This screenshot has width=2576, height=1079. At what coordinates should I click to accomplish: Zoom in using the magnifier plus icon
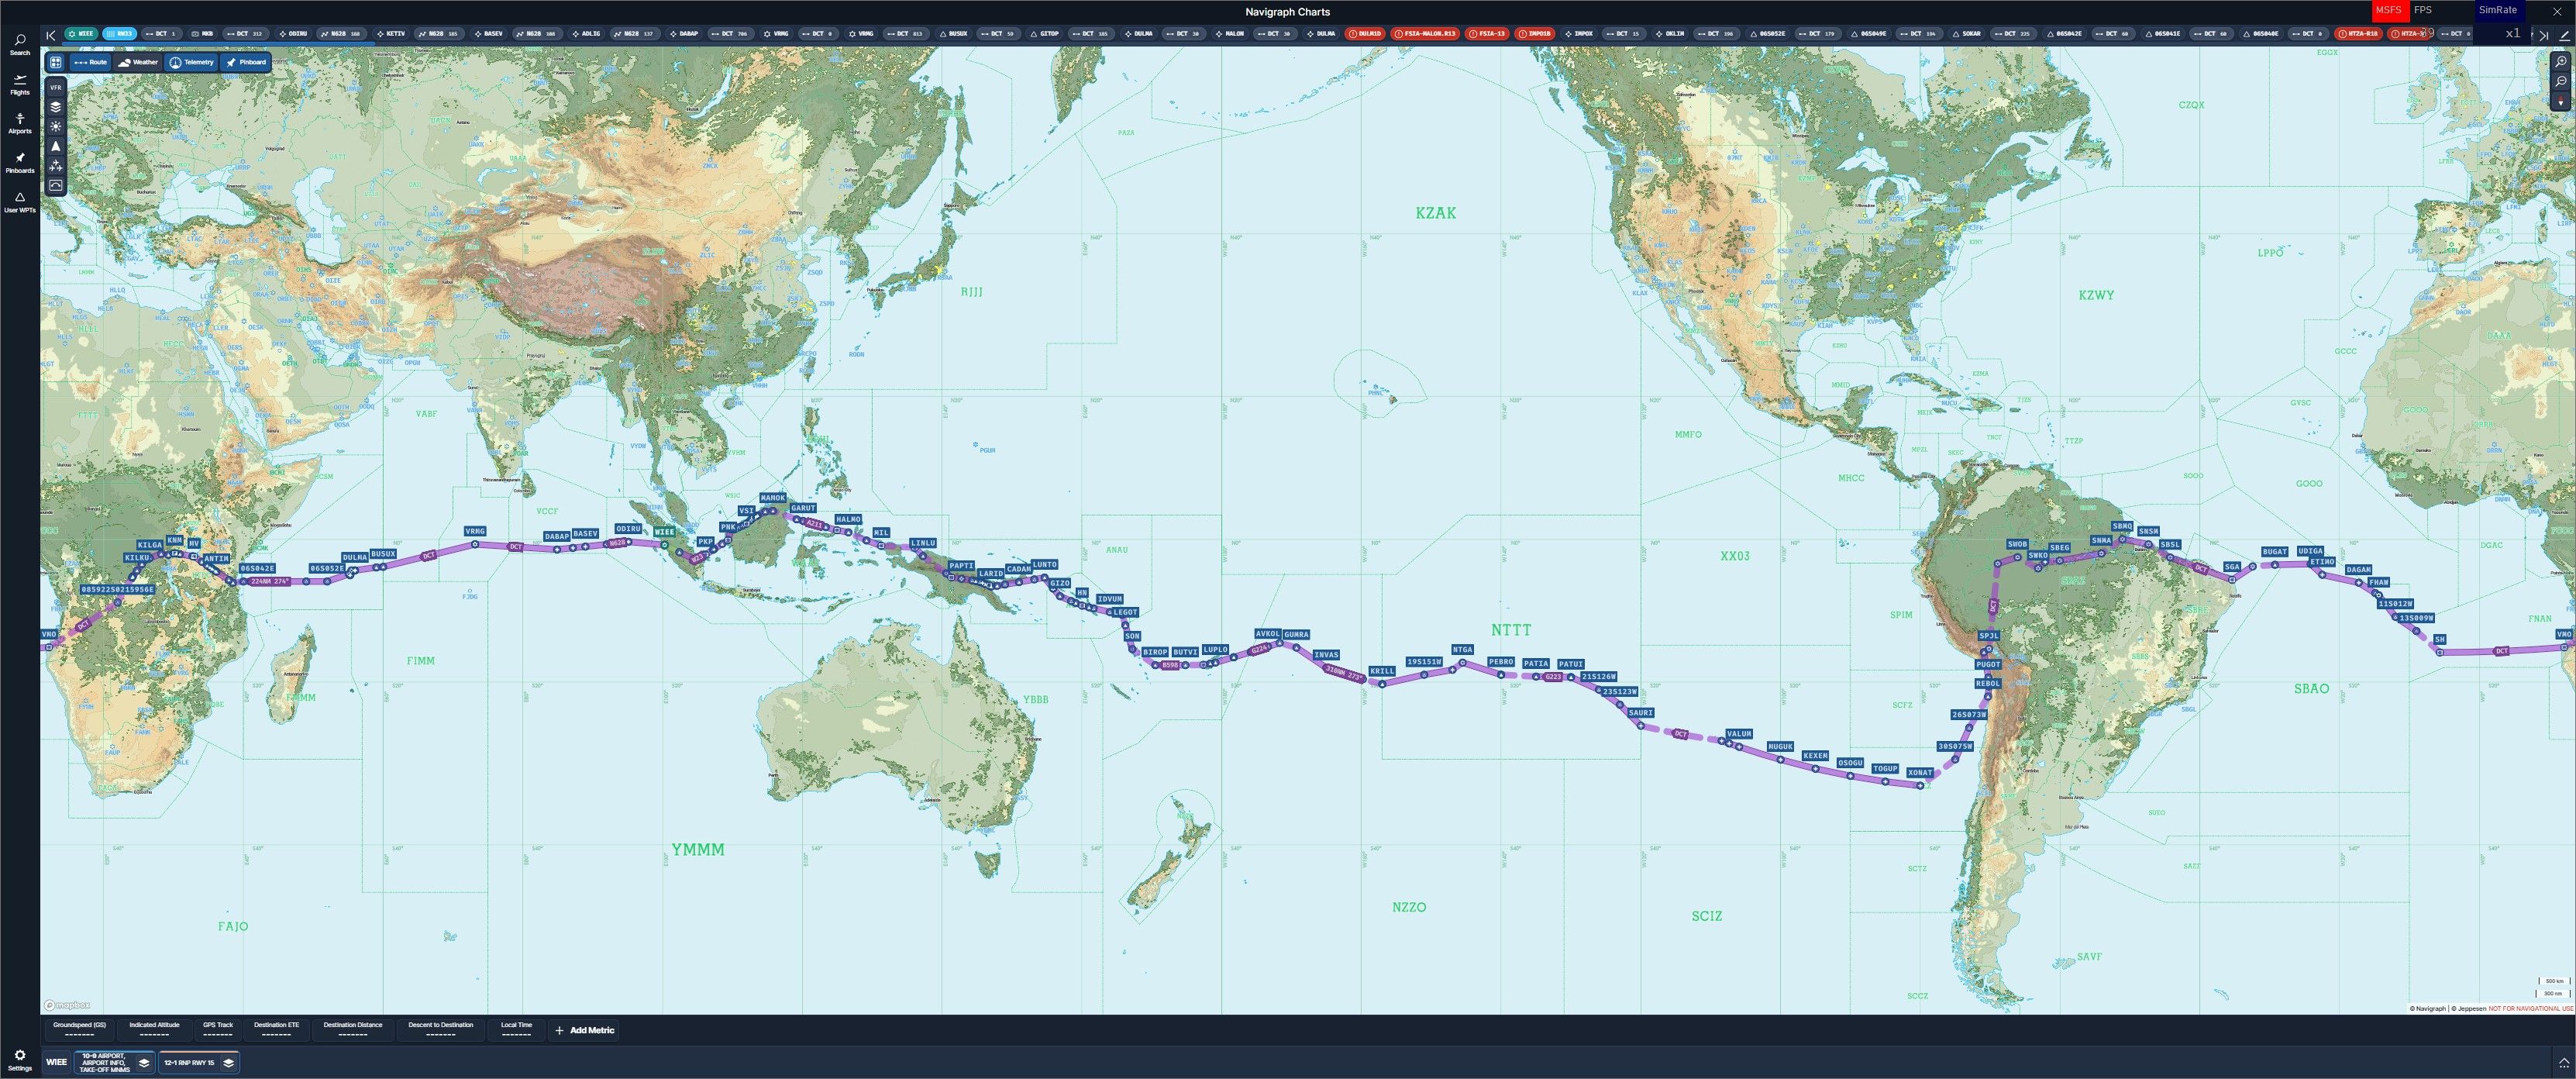pyautogui.click(x=2560, y=62)
